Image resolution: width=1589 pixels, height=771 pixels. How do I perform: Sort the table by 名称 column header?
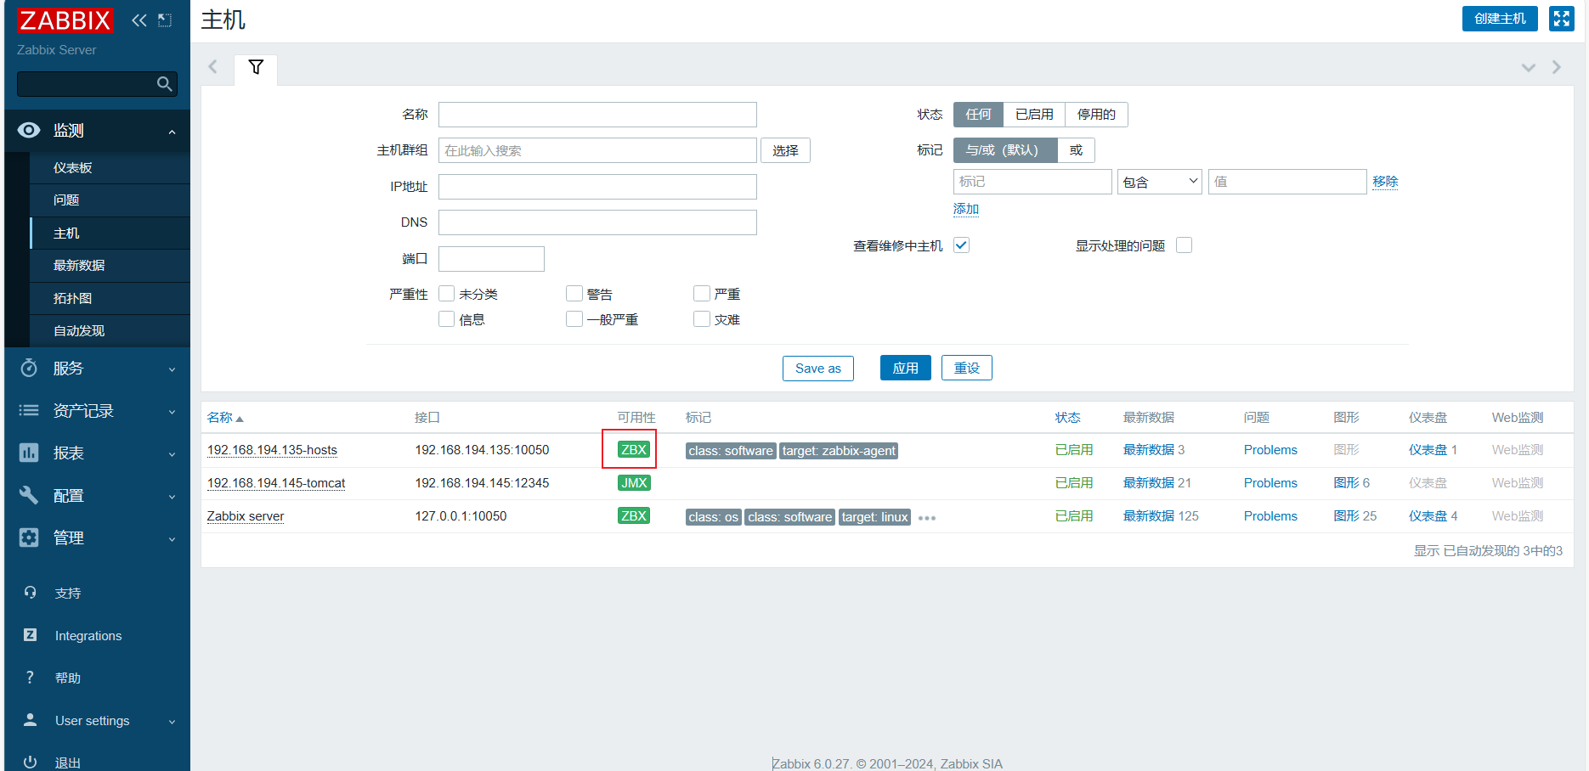225,418
